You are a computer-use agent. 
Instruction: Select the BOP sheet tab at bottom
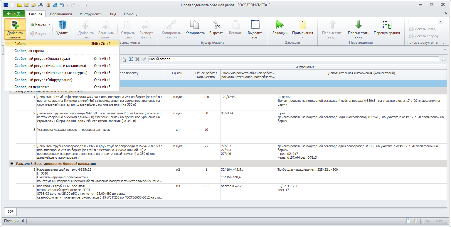(x=11, y=211)
